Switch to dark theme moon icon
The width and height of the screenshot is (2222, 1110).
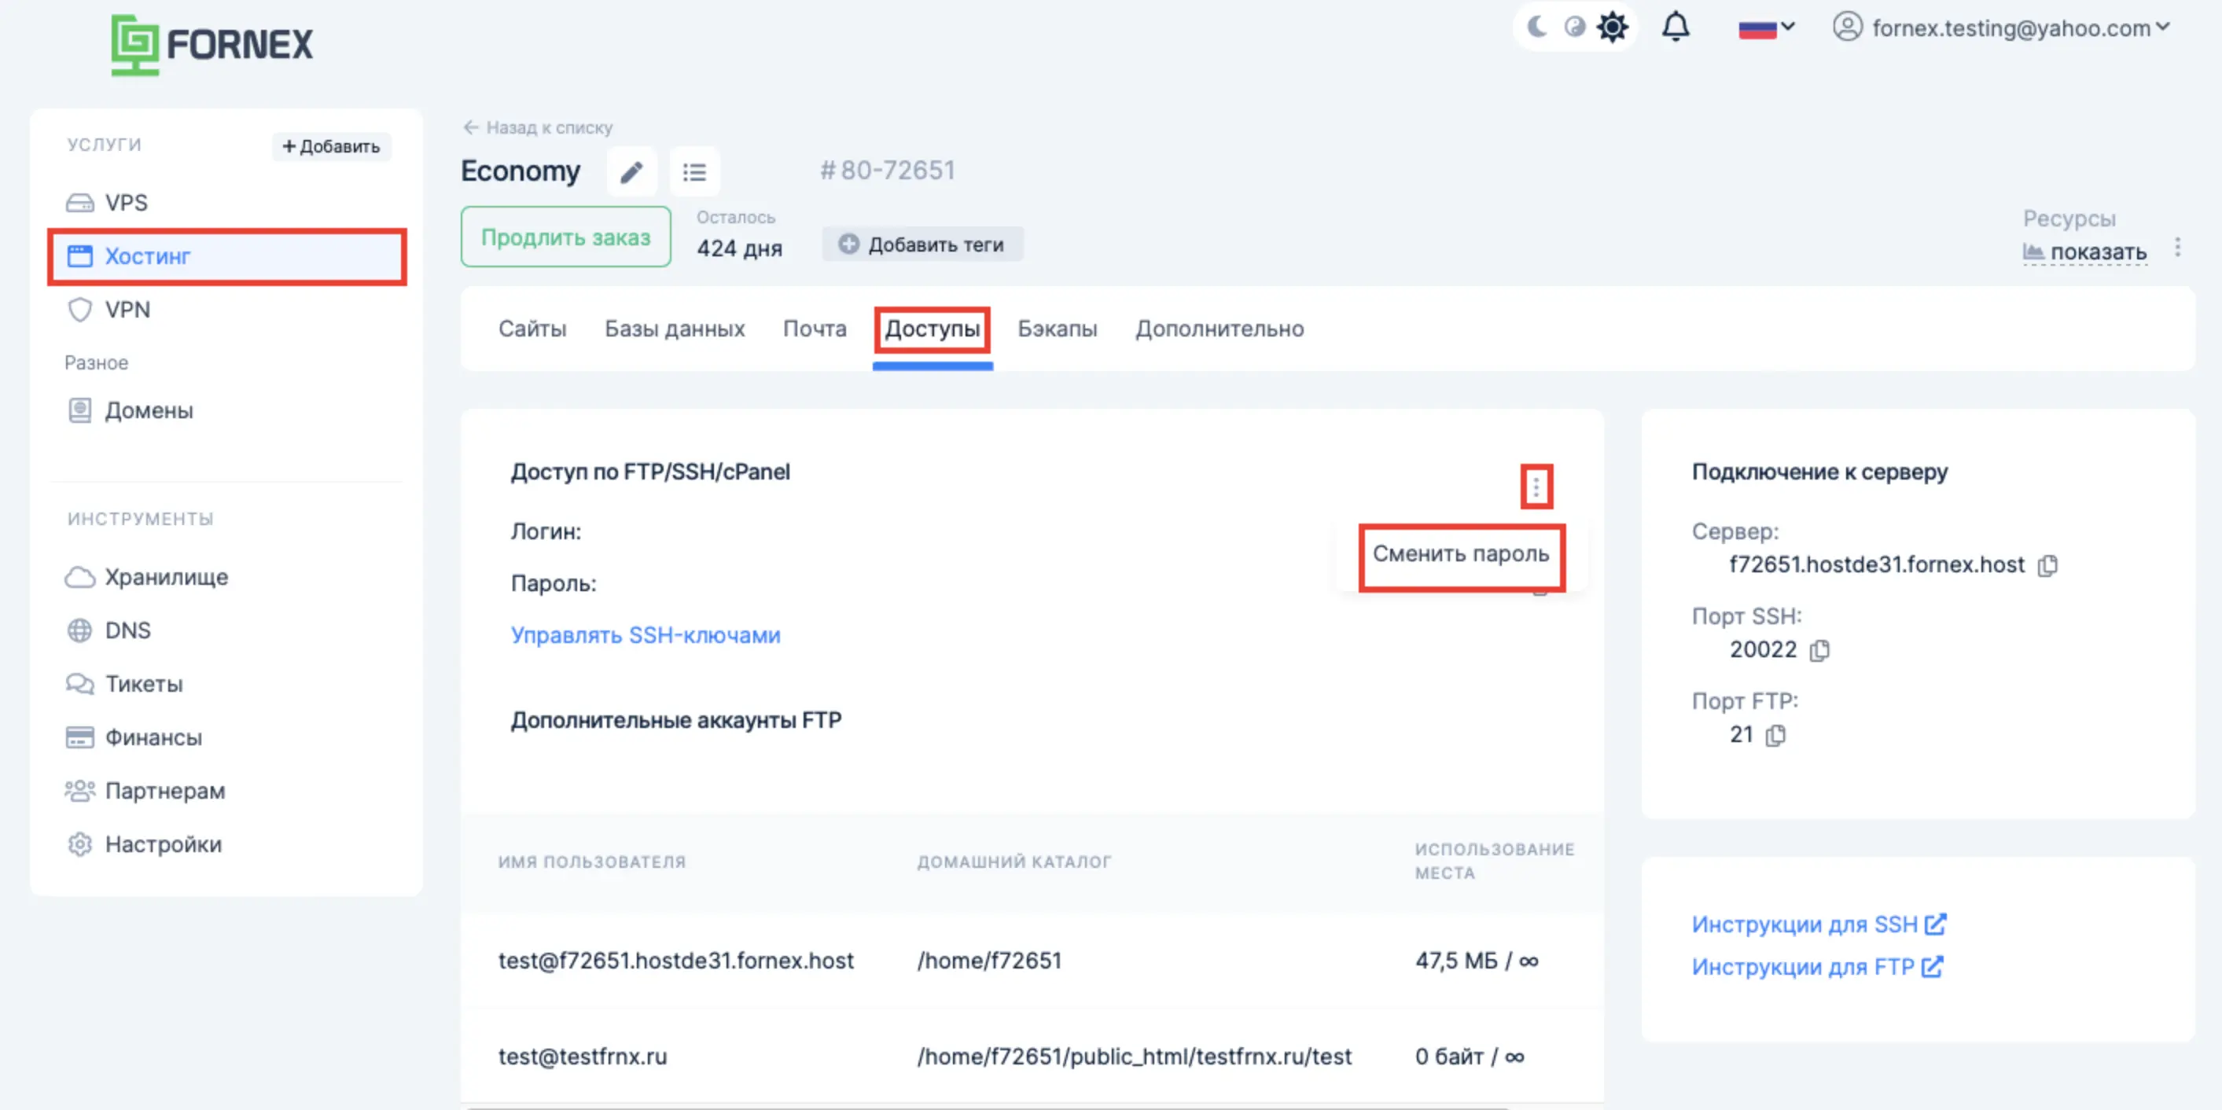1537,28
